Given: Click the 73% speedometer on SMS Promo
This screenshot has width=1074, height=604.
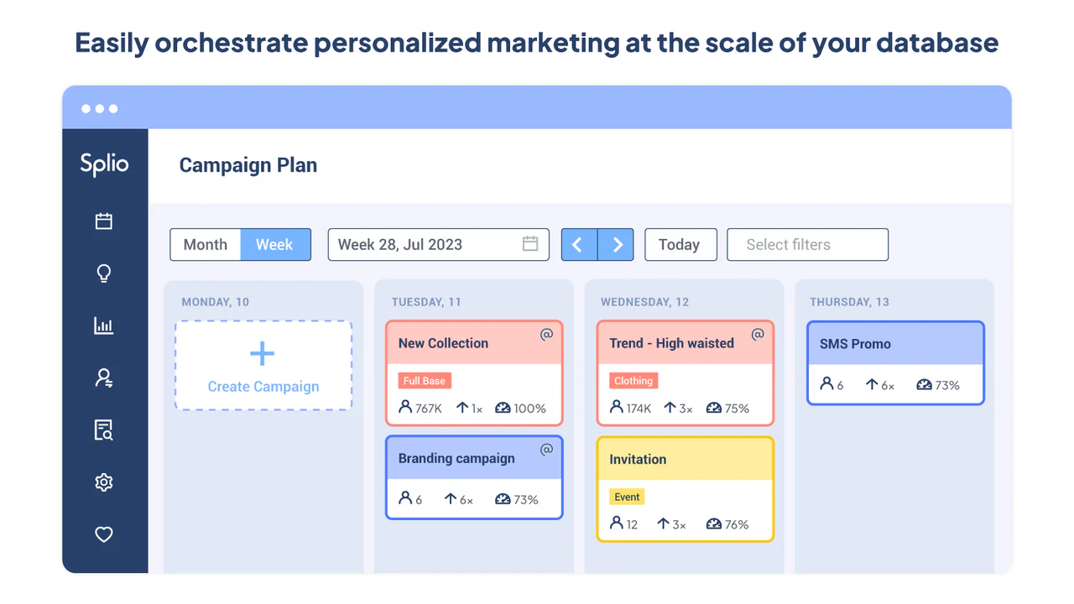Looking at the screenshot, I should [937, 384].
